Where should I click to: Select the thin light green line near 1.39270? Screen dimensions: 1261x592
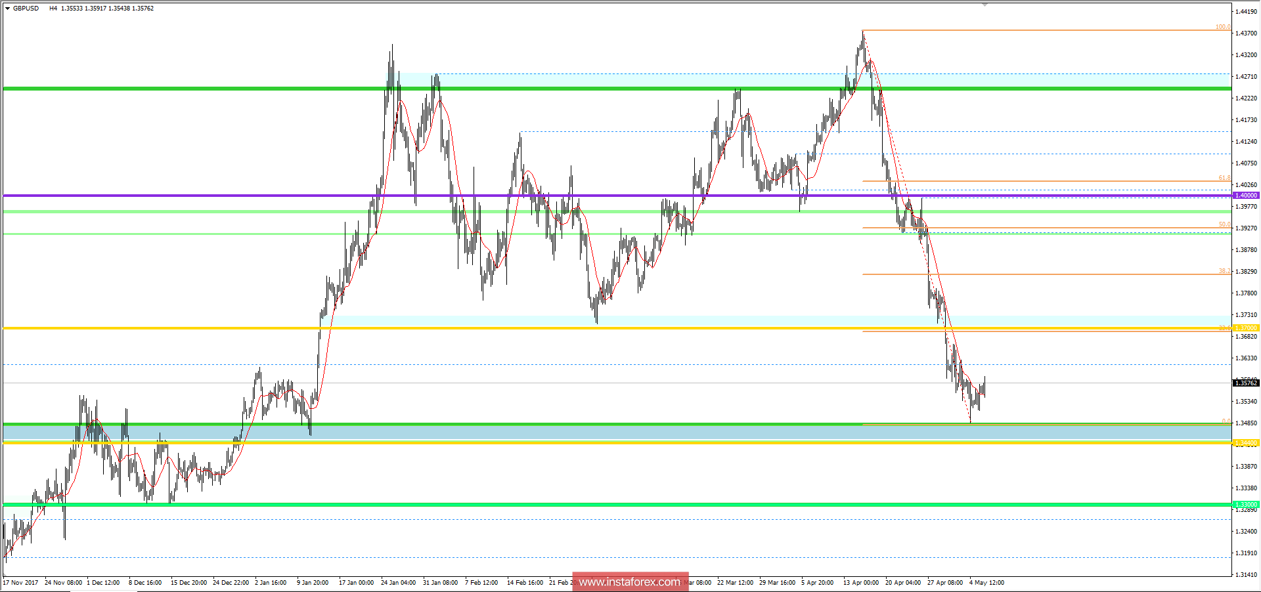click(x=616, y=234)
